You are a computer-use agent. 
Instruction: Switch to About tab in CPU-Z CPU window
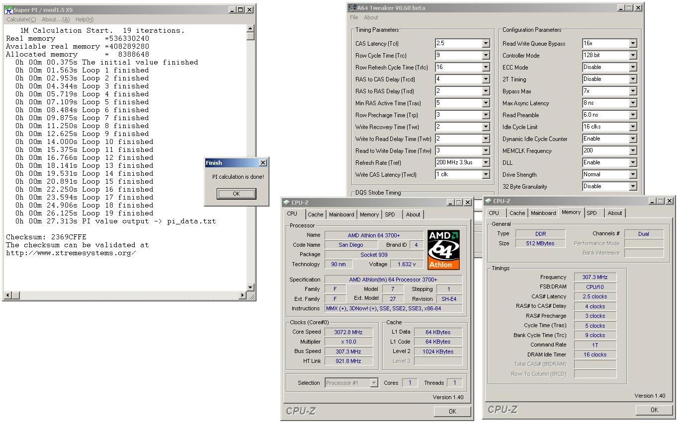(x=413, y=214)
